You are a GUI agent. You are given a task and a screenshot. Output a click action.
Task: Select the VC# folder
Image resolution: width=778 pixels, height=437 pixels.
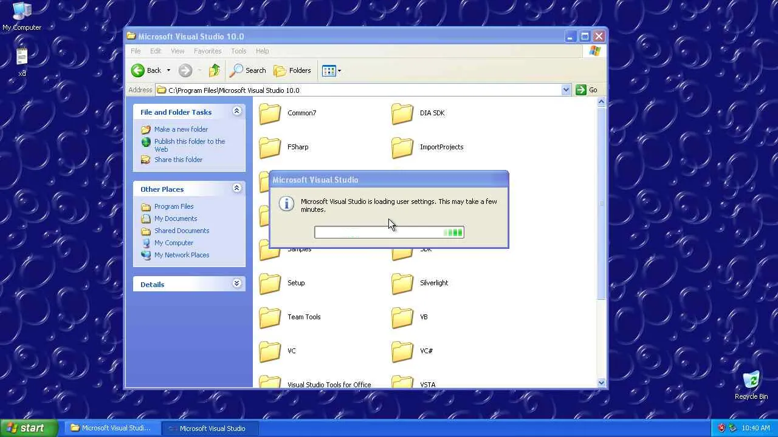412,351
